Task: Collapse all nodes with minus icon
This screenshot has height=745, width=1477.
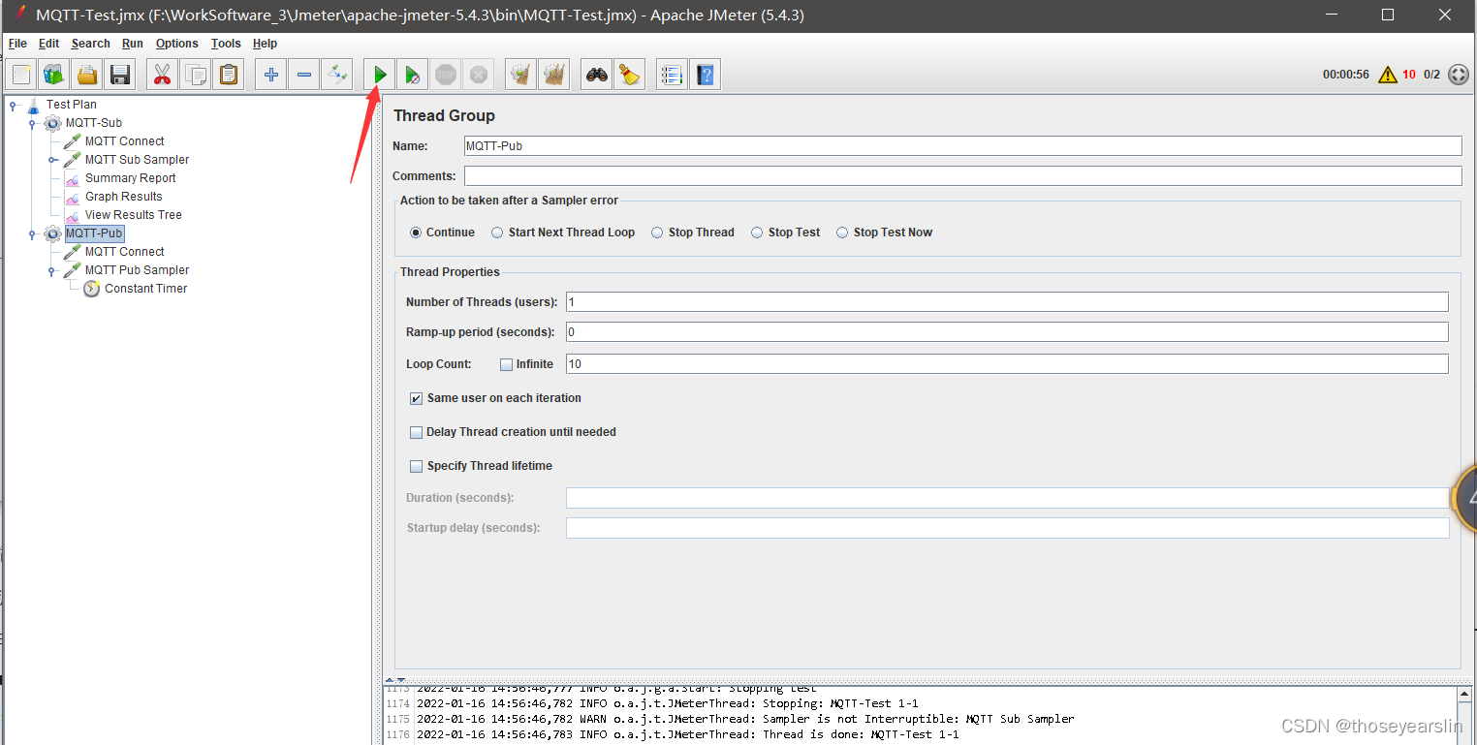Action: coord(304,75)
